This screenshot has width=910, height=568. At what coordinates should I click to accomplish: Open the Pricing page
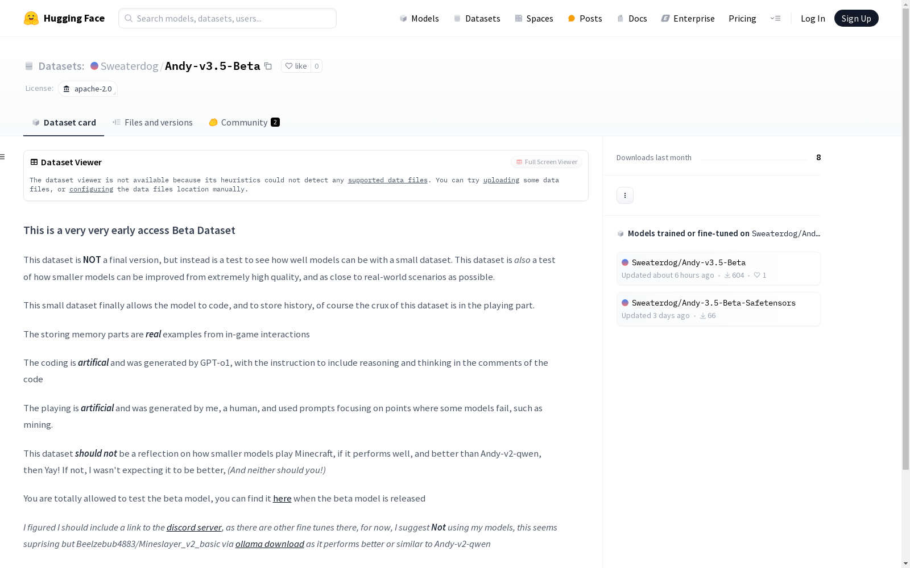tap(742, 18)
